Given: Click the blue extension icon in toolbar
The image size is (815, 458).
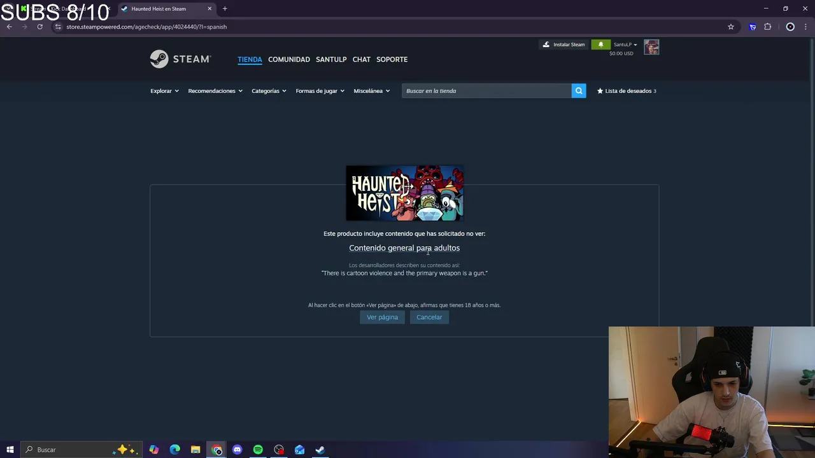Looking at the screenshot, I should tap(753, 27).
